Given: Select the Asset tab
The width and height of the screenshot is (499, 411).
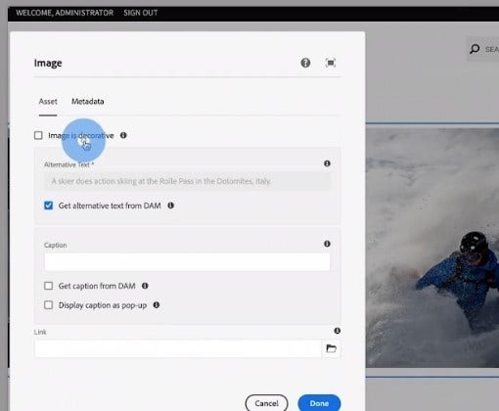Looking at the screenshot, I should (x=48, y=102).
